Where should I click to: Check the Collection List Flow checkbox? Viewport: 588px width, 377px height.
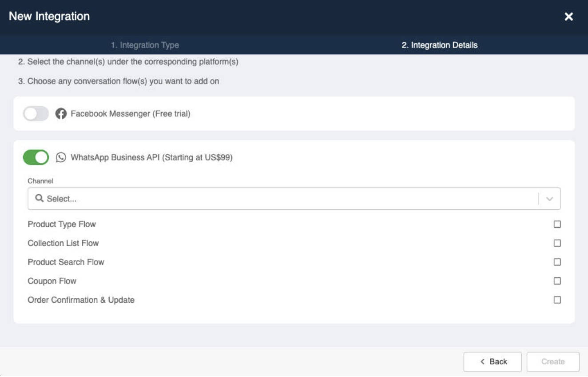coord(557,243)
